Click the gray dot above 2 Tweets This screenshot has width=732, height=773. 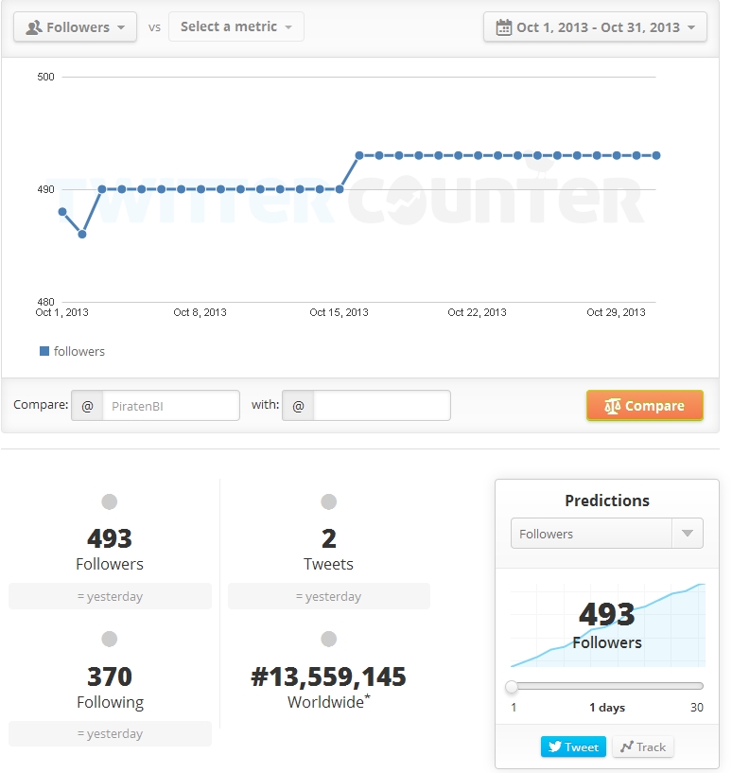point(328,501)
